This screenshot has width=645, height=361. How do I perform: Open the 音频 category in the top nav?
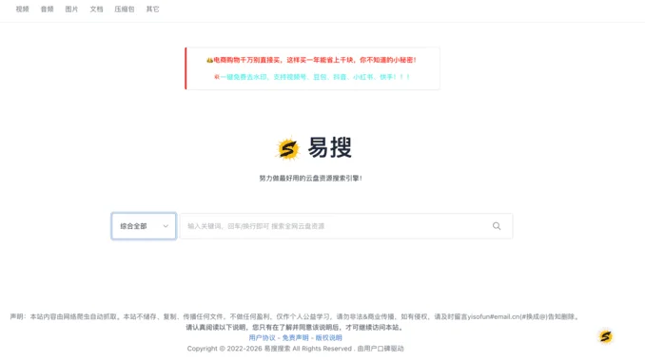coord(47,9)
